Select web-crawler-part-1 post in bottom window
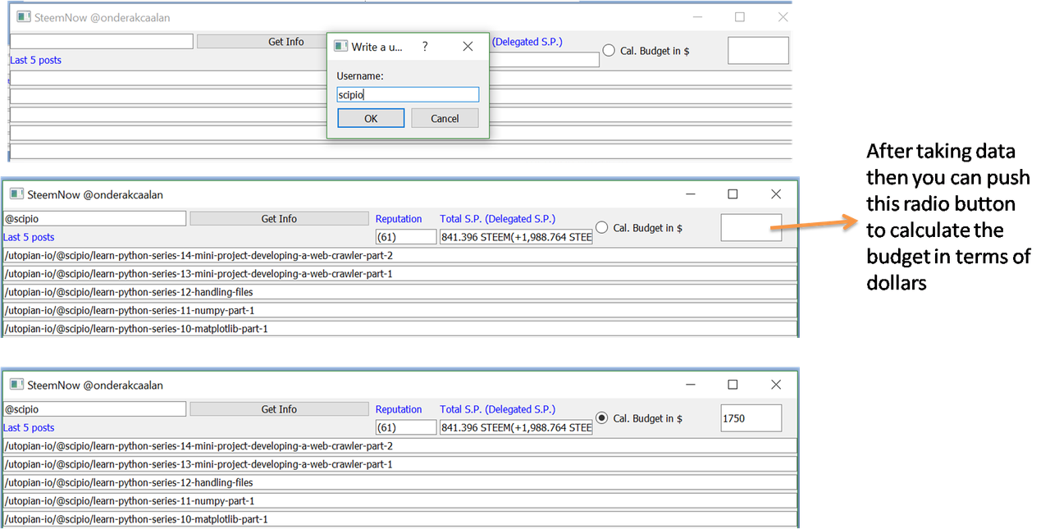The image size is (1050, 529). (x=399, y=464)
